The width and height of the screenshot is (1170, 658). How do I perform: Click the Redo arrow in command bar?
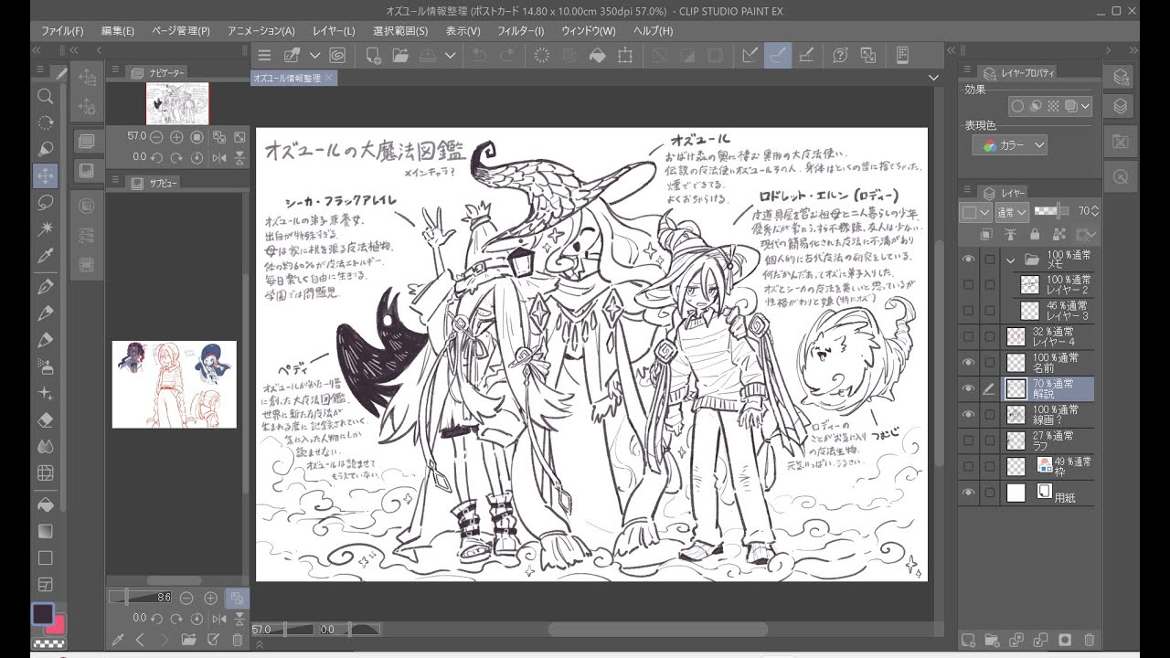[x=505, y=55]
